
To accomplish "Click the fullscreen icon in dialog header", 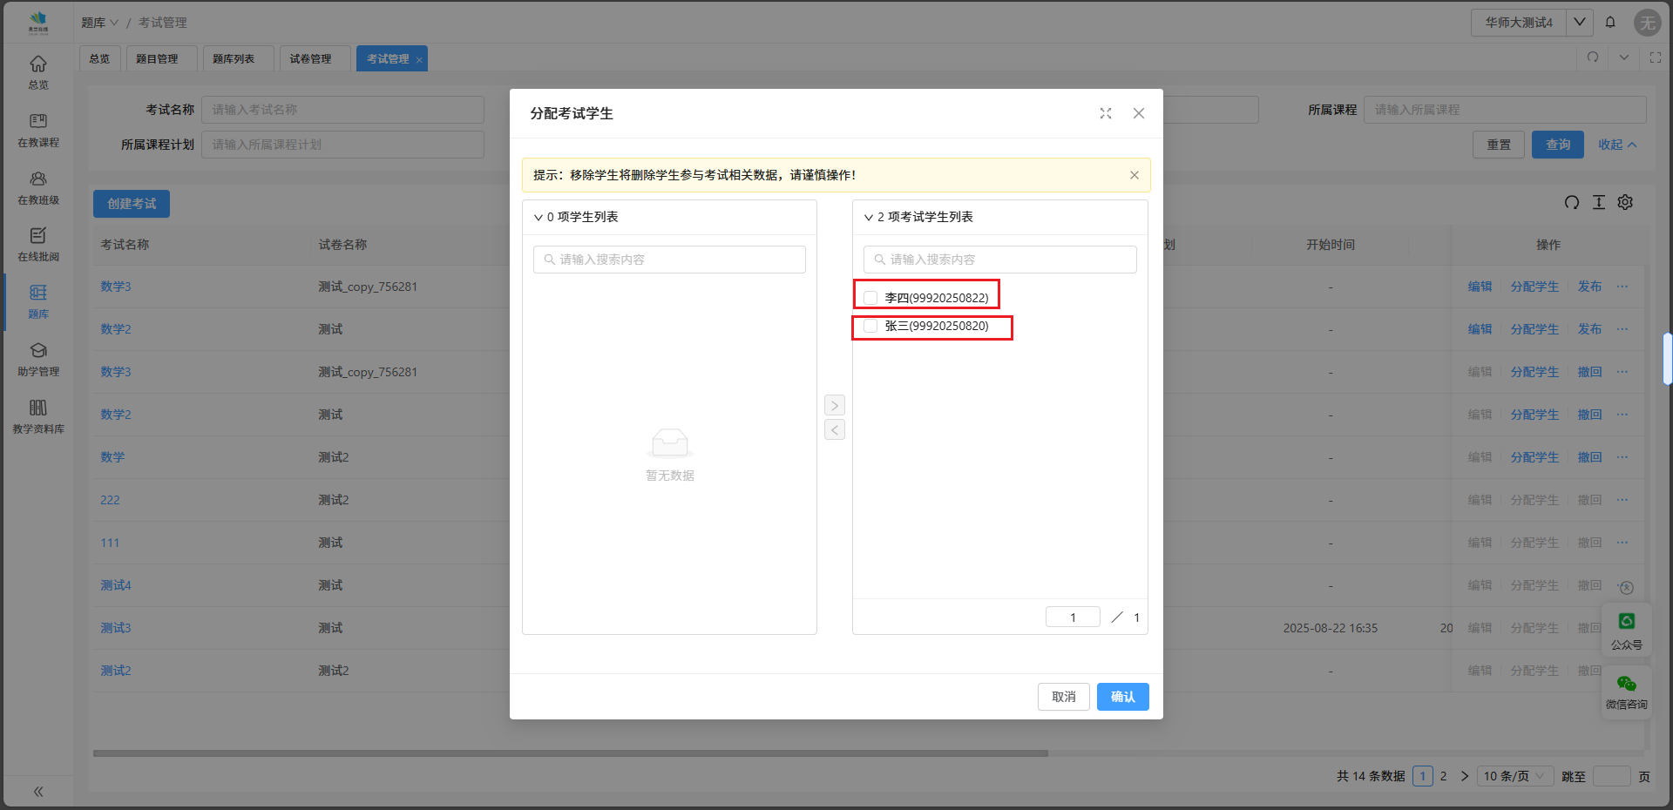I will [1106, 113].
